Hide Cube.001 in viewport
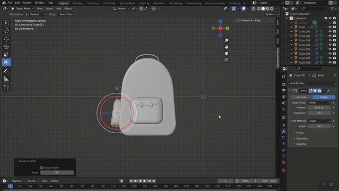Viewport: 339px width, 191px height. tap(330, 31)
